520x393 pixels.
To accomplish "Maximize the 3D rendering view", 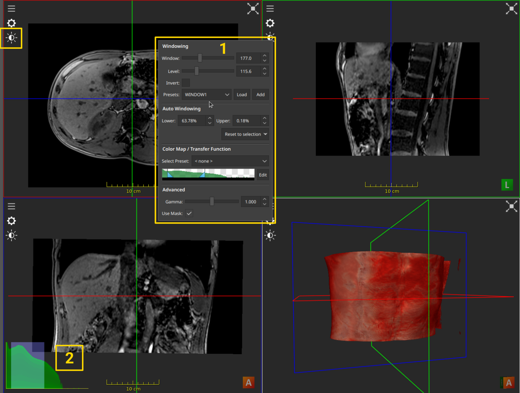I will click(511, 206).
